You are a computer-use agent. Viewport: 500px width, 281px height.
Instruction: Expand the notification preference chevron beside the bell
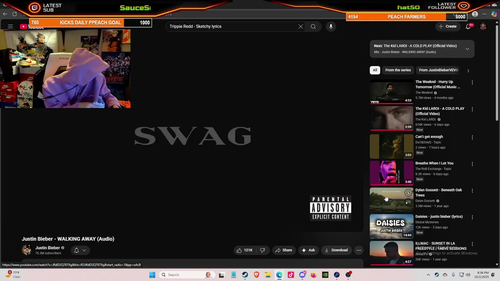[84, 250]
